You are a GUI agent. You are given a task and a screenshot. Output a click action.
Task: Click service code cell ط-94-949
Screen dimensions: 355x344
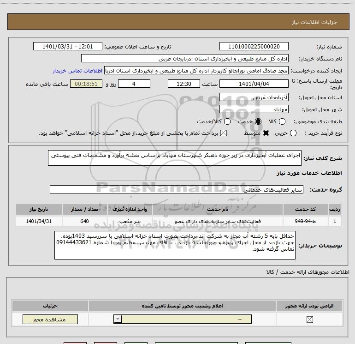pos(305,221)
